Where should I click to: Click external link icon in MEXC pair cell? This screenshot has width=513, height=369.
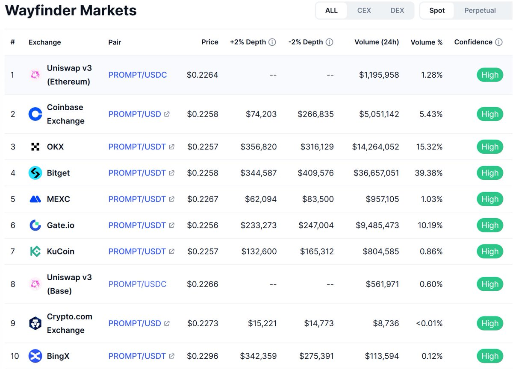coord(172,199)
